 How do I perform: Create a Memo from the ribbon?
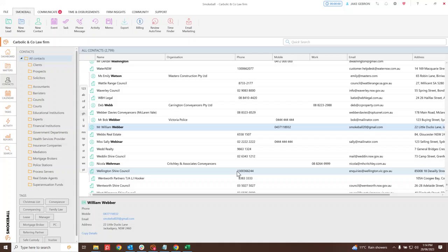coord(109,24)
